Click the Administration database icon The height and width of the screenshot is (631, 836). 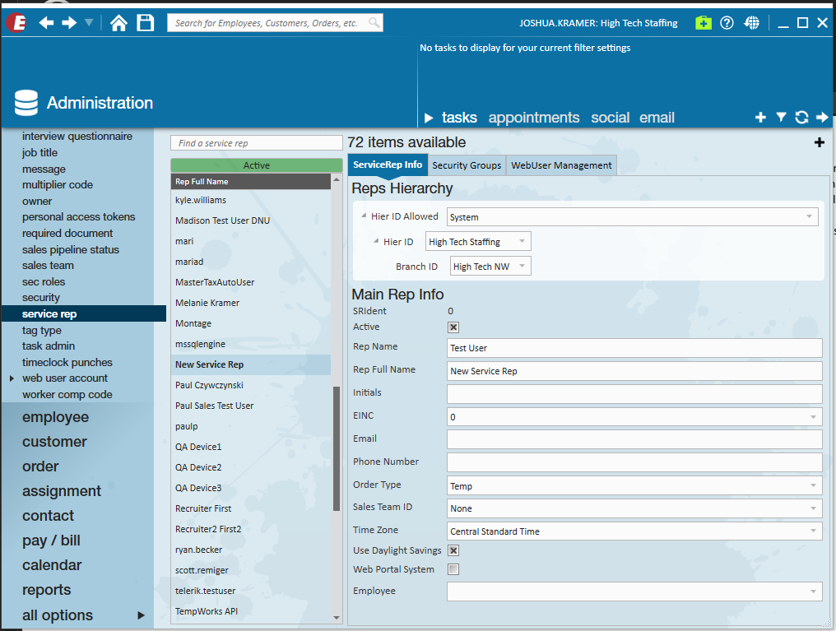pos(26,102)
